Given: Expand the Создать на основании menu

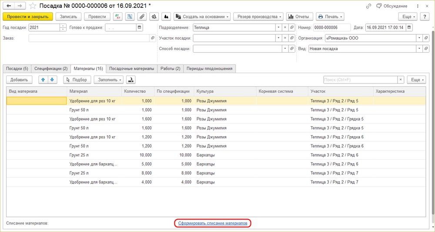Looking at the screenshot, I should 202,17.
